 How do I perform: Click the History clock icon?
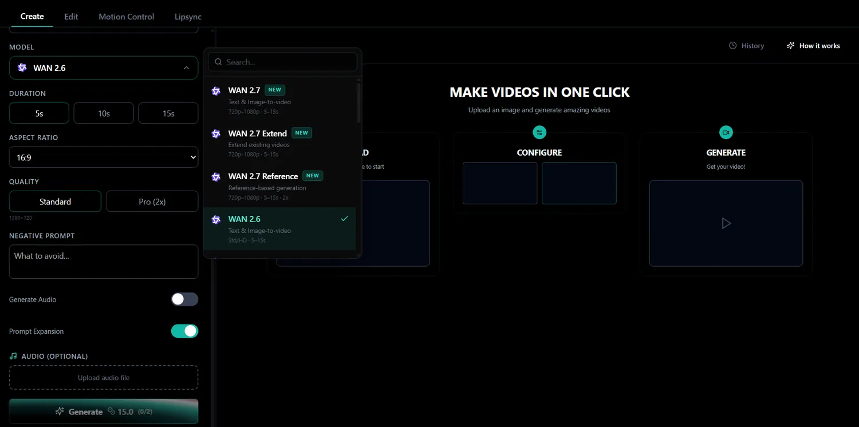pyautogui.click(x=733, y=45)
